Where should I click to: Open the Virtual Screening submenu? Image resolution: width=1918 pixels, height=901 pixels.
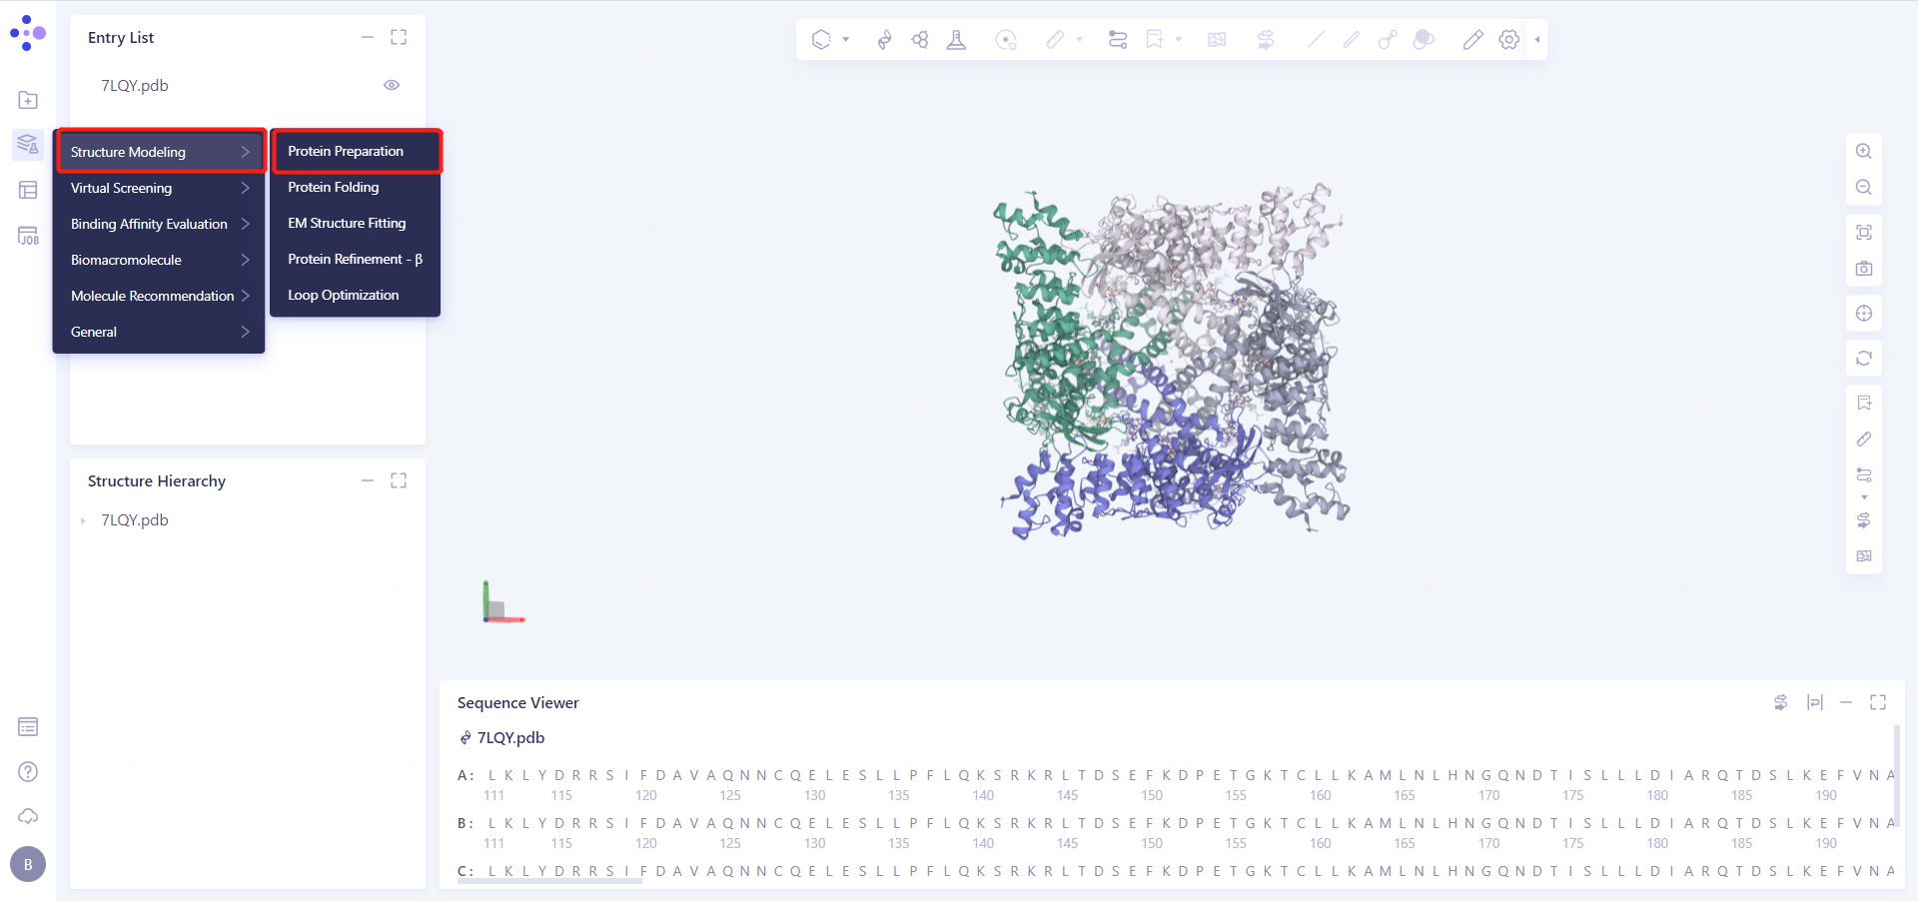point(159,188)
